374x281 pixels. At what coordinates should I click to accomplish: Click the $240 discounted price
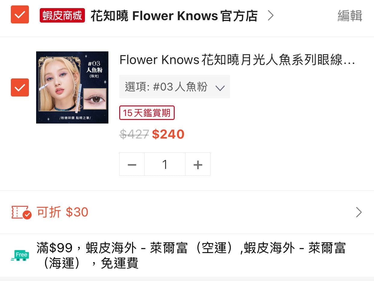pos(168,134)
